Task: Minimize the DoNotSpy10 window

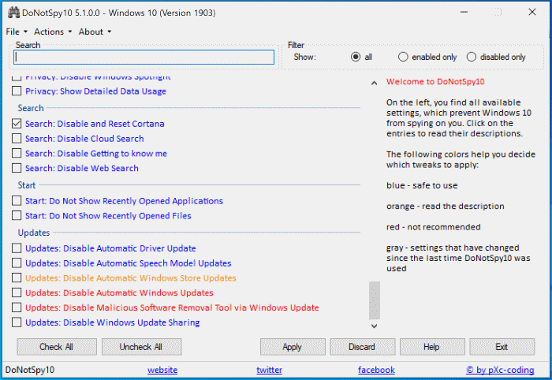Action: [464, 13]
